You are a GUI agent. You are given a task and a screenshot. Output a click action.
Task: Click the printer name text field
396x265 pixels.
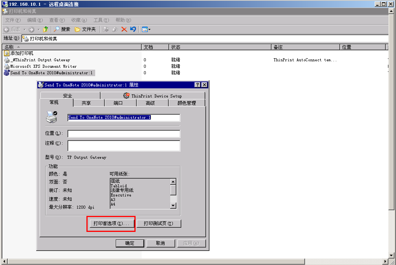124,118
